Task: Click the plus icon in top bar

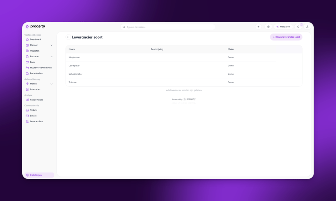Action: pos(258,27)
